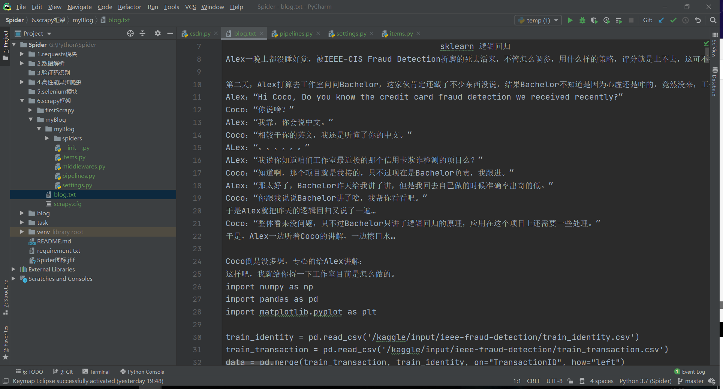Expand the 4.高性能异步爬虫 folder
The image size is (723, 389).
pos(22,82)
